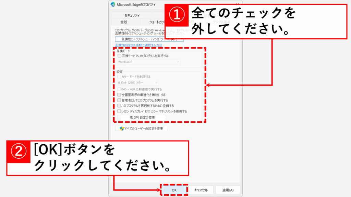Screen dimensions: 351x197
Task: Click 高 DPI 設定の変更 button
Action: pyautogui.click(x=142, y=118)
